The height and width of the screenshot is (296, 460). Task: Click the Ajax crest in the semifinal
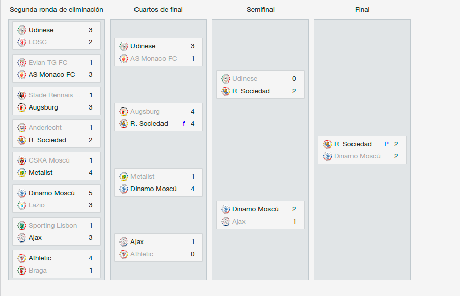pyautogui.click(x=225, y=222)
